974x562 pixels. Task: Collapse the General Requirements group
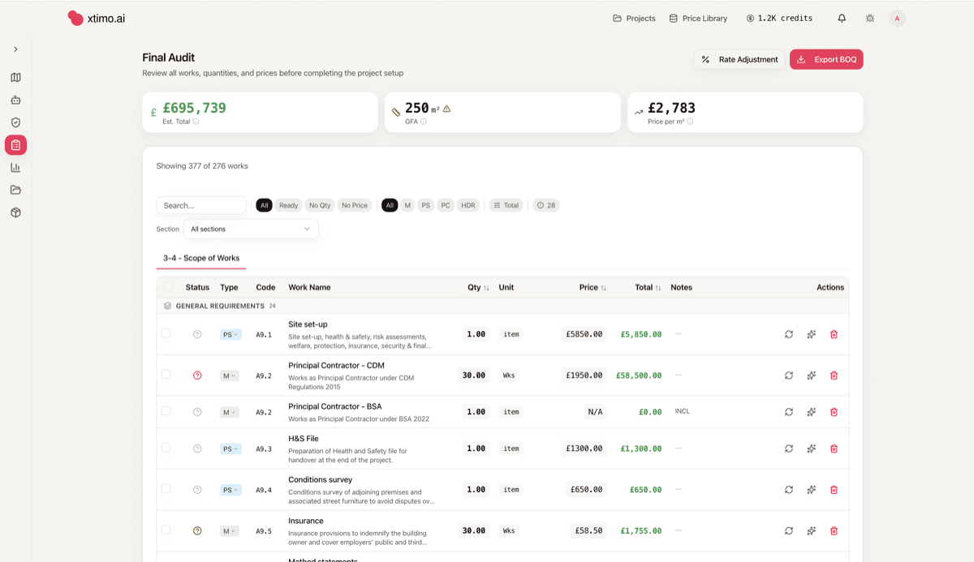(219, 306)
